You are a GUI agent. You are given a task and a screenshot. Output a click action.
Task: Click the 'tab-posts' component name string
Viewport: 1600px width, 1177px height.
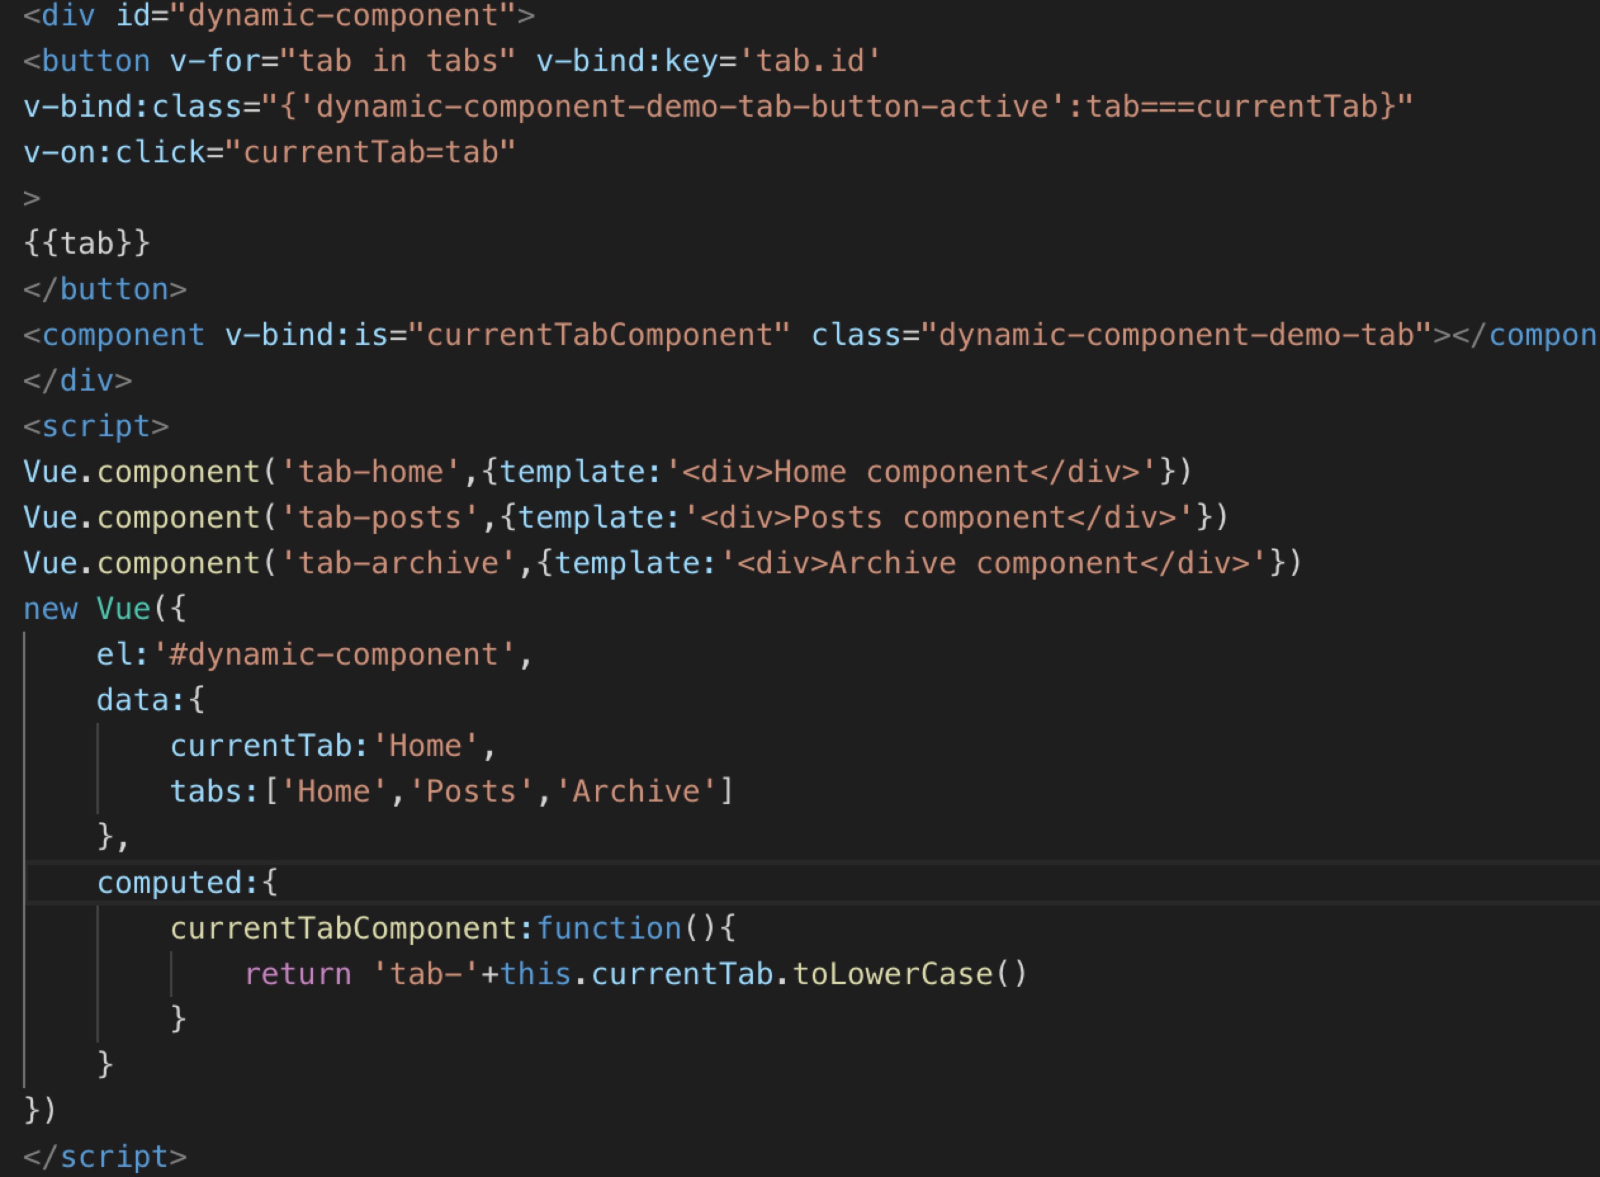click(x=380, y=517)
